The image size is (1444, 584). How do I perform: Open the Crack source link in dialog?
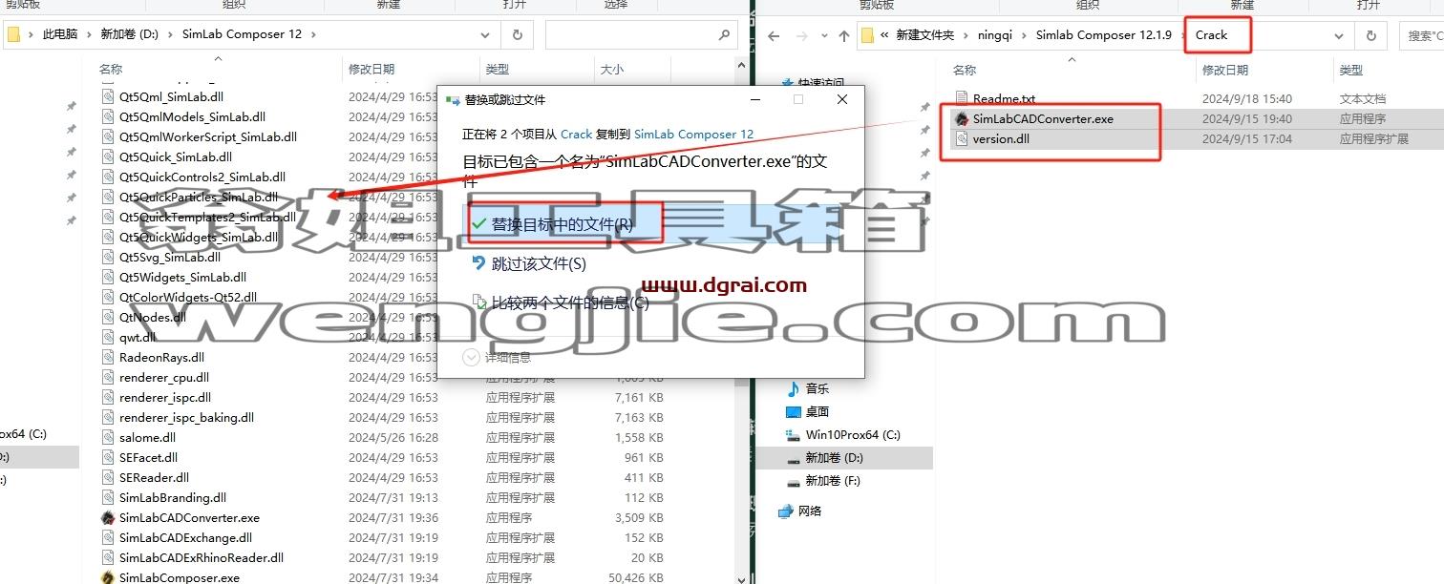(x=576, y=135)
